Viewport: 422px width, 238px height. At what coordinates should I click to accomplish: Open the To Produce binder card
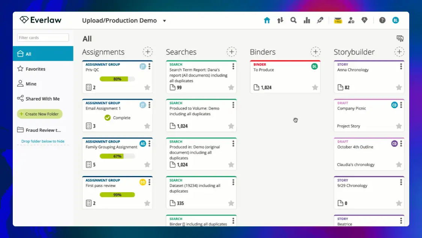coord(285,77)
